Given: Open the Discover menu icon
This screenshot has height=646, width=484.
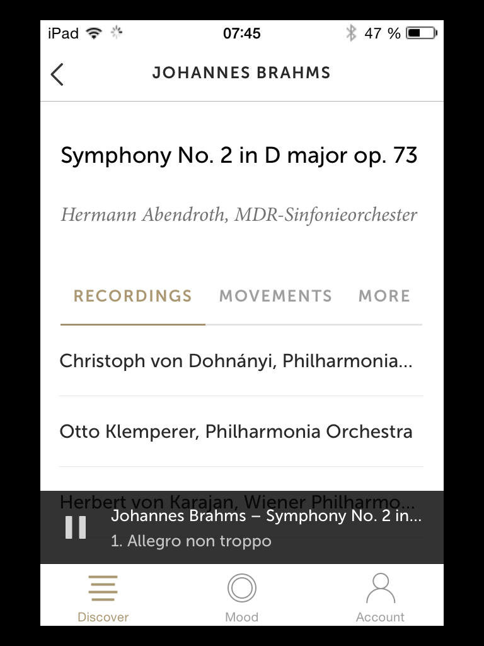Looking at the screenshot, I should coord(103,589).
